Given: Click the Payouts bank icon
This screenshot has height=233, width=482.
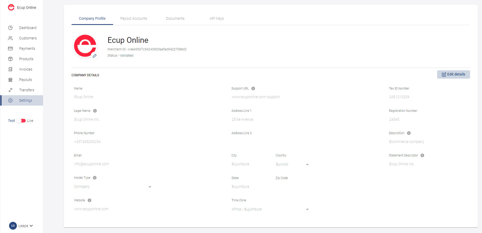Looking at the screenshot, I should 10,80.
